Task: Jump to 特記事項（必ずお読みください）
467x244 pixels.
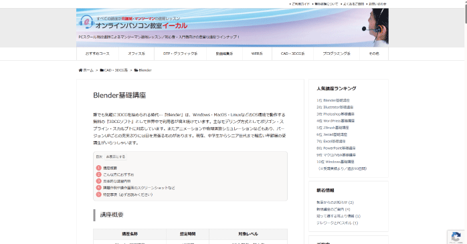Action: [128, 195]
